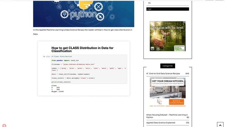The width and height of the screenshot is (225, 127).
Task: Open the Come alive with the forest ad
Action: coord(168,36)
